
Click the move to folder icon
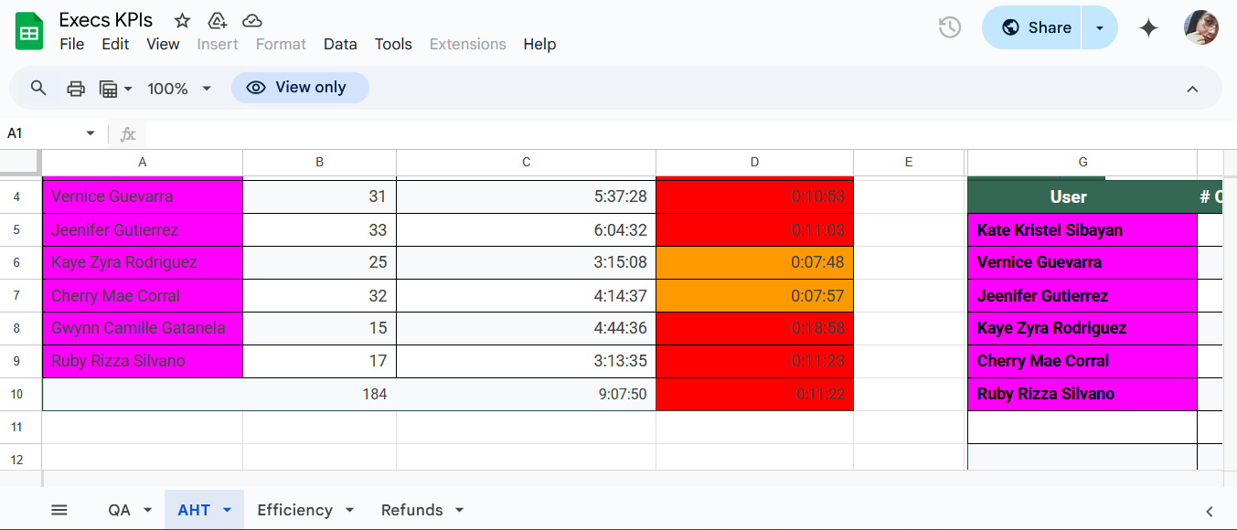[x=218, y=21]
